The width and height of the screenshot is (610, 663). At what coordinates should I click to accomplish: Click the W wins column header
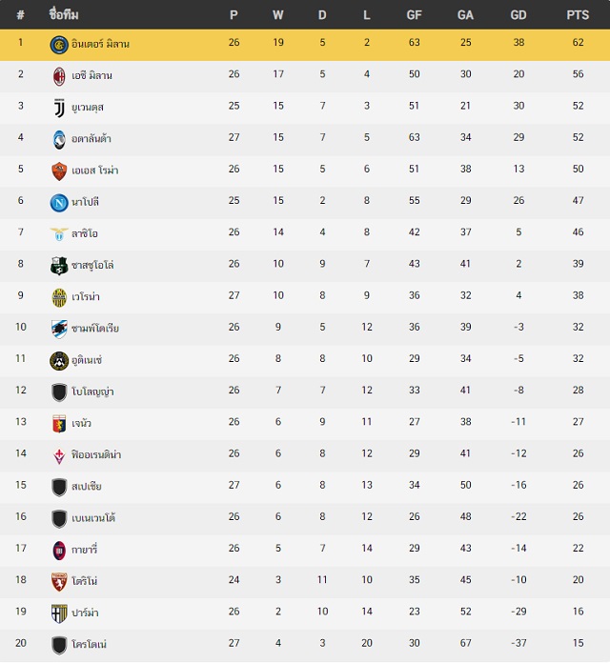(x=278, y=15)
